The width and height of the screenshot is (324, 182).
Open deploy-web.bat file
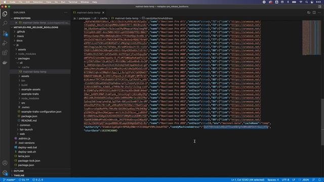pos(27,147)
